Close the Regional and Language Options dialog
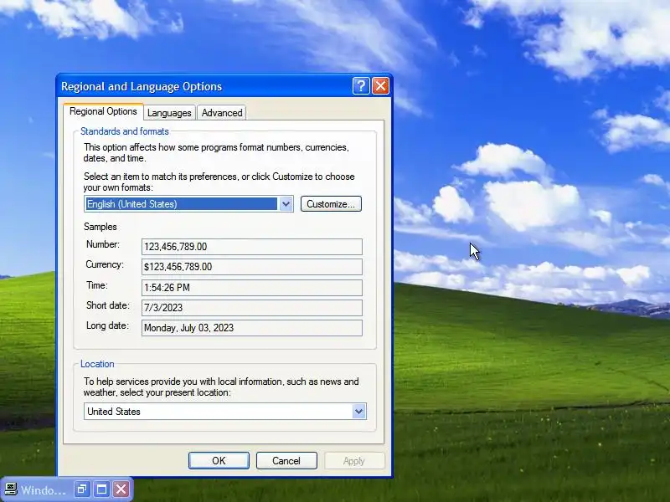Viewport: 670px width, 502px height. click(380, 86)
